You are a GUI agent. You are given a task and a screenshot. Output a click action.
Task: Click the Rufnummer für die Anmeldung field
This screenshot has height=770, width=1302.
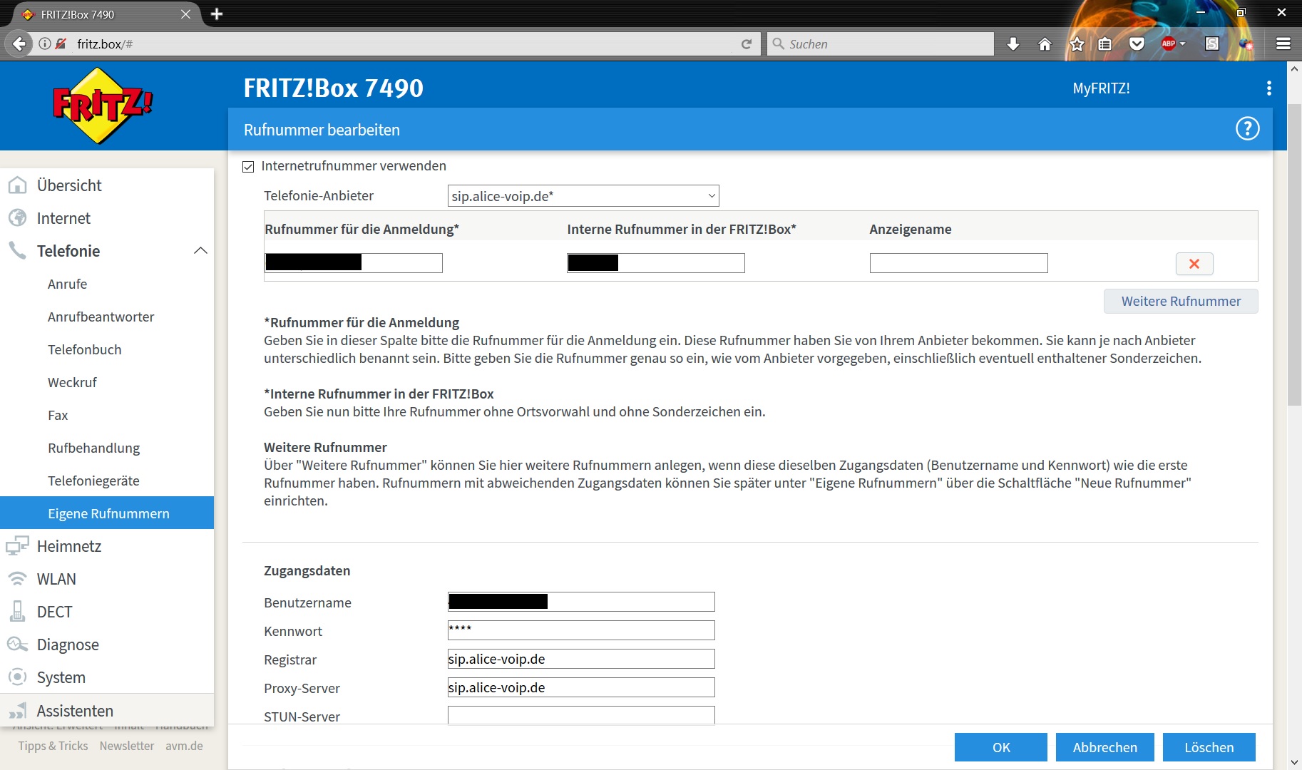[x=354, y=263]
